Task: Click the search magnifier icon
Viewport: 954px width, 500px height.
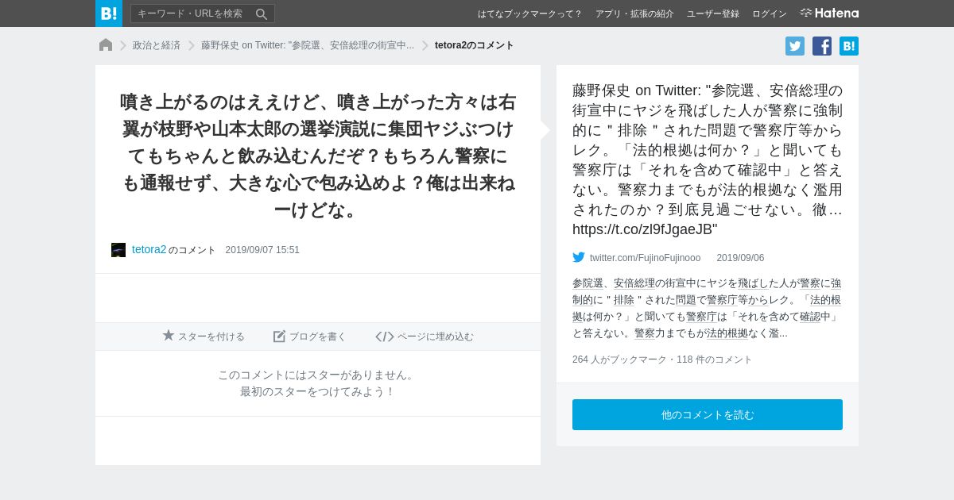Action: tap(262, 13)
